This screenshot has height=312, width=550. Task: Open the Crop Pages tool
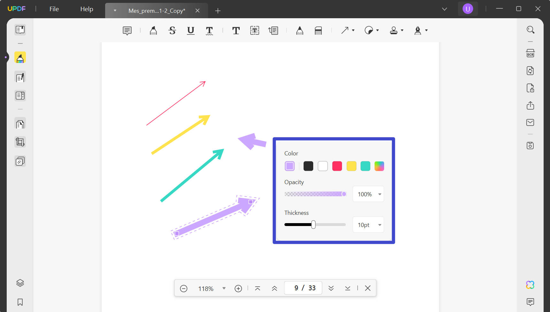click(20, 142)
